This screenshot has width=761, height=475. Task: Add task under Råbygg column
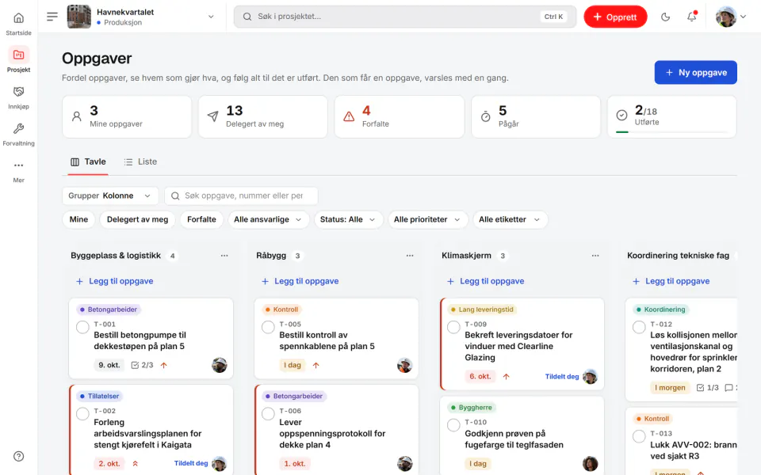[300, 281]
